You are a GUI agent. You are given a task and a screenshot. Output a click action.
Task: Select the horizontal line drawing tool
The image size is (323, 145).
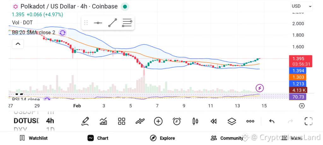[98, 23]
